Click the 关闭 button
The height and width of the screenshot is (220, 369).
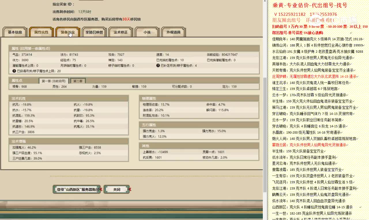116,189
